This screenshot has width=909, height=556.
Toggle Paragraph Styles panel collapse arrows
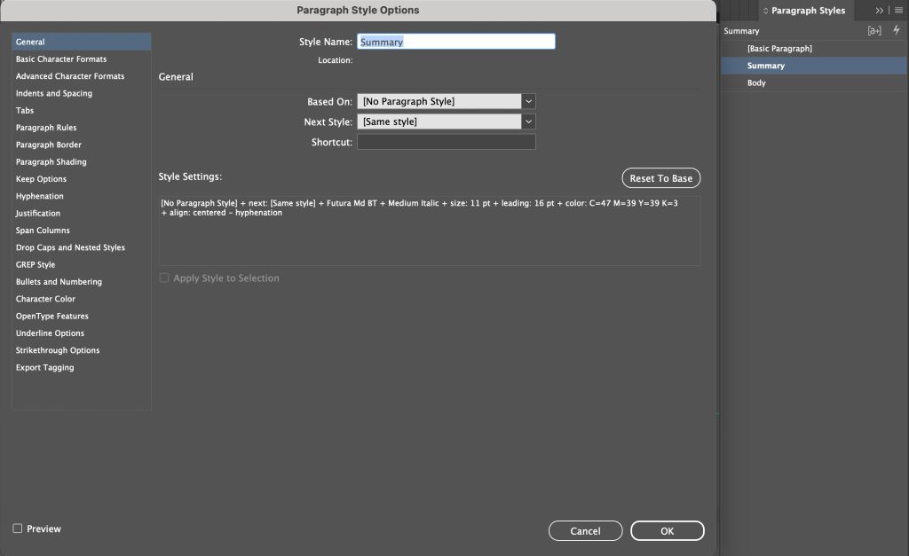[765, 11]
